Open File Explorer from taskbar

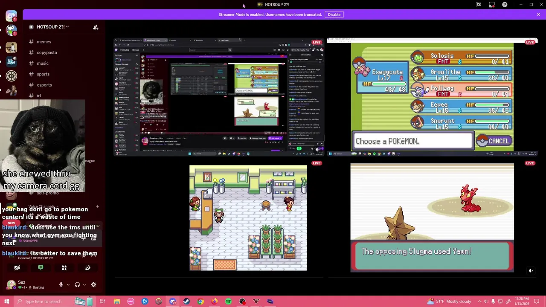pos(116,301)
